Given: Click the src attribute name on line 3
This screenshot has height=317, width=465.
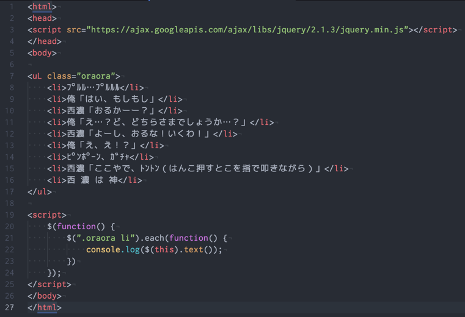Looking at the screenshot, I should click(74, 30).
